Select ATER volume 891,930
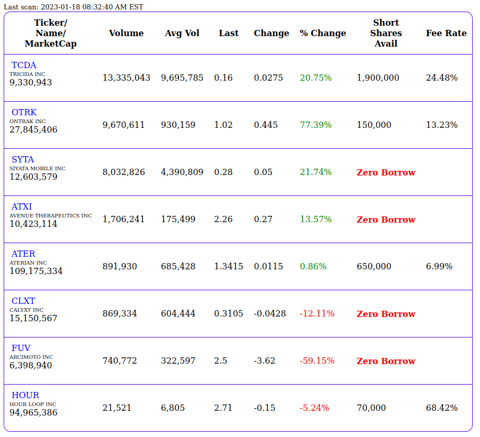Image resolution: width=480 pixels, height=437 pixels. coord(119,266)
